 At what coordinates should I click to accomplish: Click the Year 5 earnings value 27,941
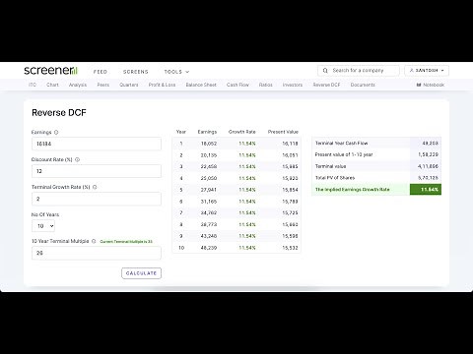[209, 190]
